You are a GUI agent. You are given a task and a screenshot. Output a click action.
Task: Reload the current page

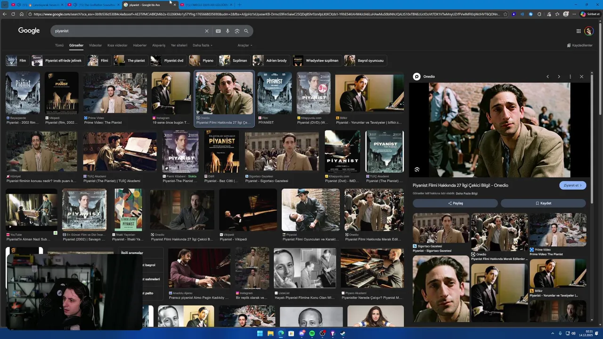13,14
